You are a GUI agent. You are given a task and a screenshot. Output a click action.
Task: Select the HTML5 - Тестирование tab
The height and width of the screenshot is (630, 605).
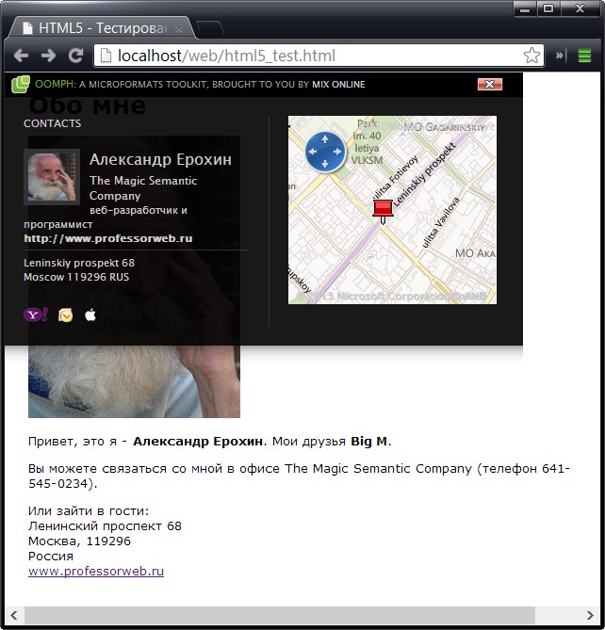click(103, 28)
